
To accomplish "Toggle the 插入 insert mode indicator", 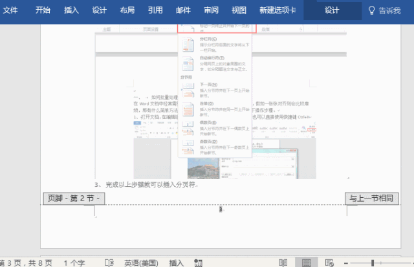I will (x=177, y=263).
